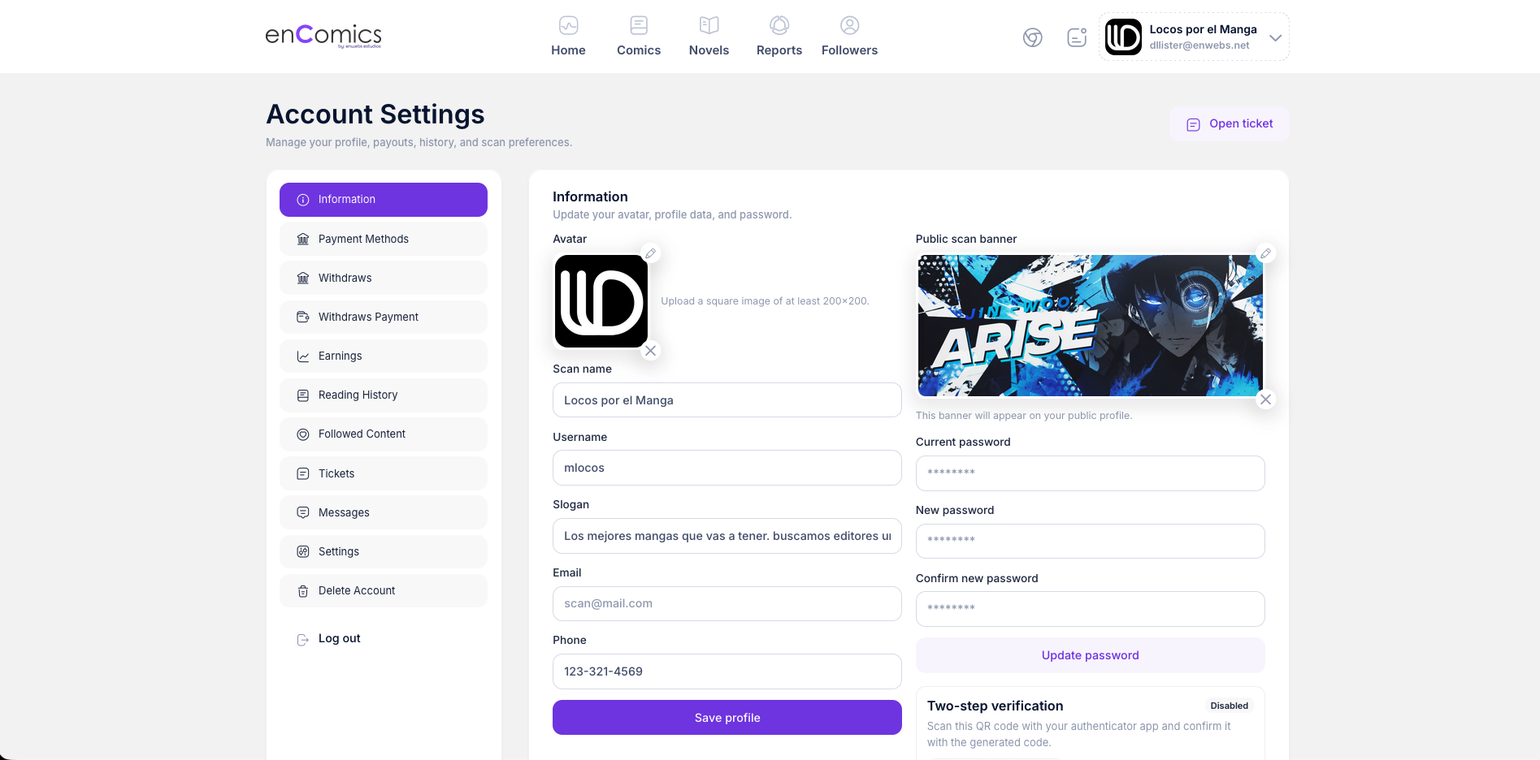The image size is (1540, 760).
Task: Open the Settings sidebar item
Action: point(384,551)
